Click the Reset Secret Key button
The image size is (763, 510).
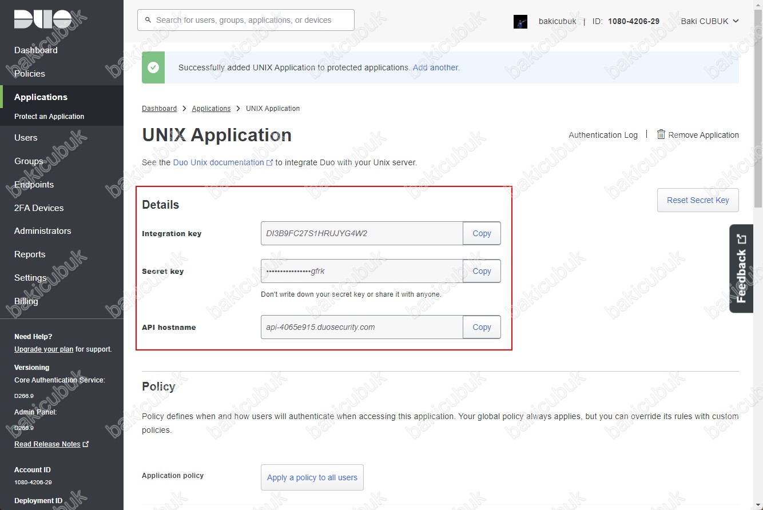(698, 200)
